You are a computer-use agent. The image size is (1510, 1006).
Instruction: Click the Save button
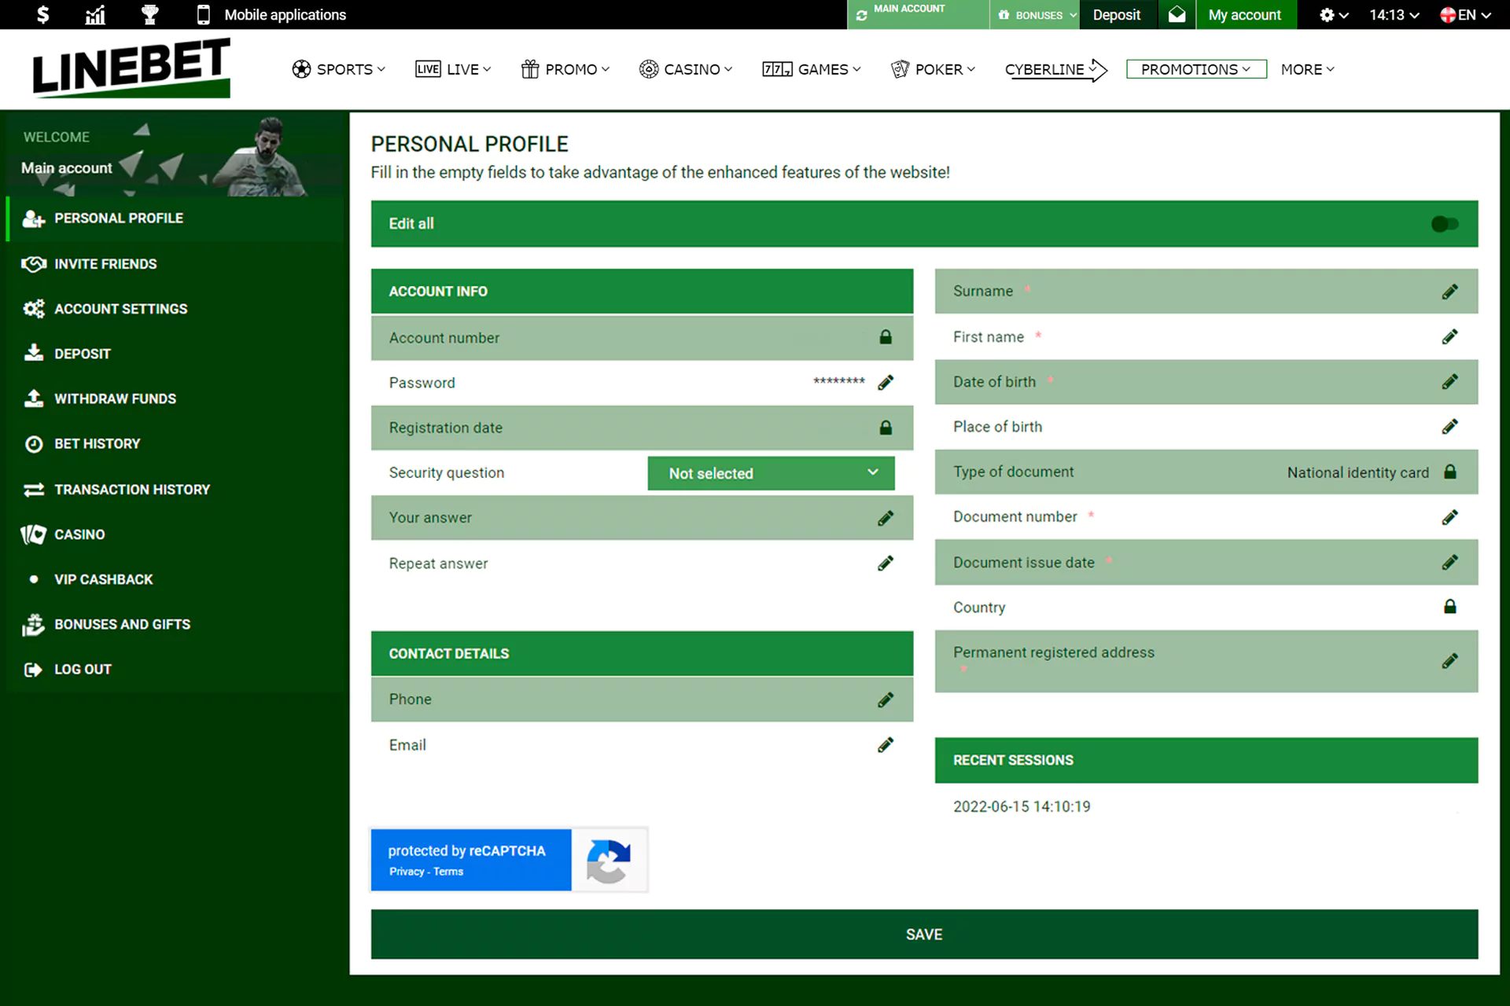pos(924,934)
